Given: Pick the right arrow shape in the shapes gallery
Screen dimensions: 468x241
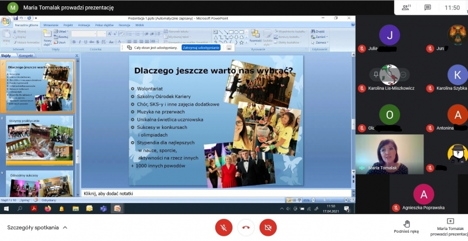Looking at the screenshot, I should [x=230, y=37].
